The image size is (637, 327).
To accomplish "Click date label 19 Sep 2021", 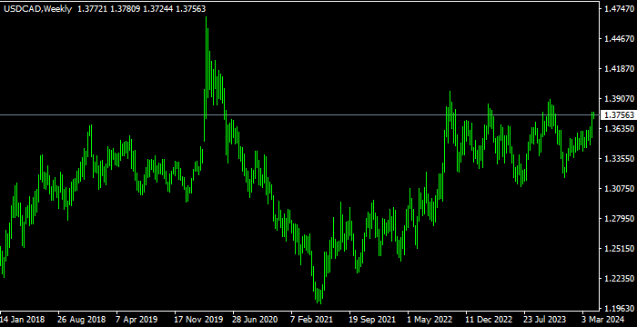I will 373,319.
